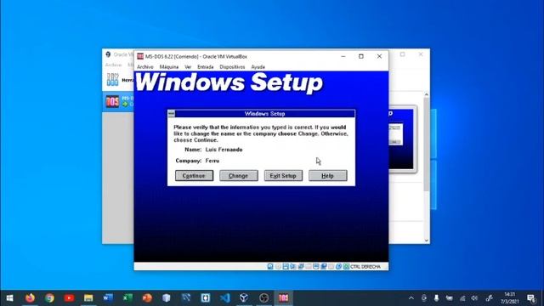Click the audio icon in VM status bar
Screen dimensions: 544x306
(x=293, y=266)
